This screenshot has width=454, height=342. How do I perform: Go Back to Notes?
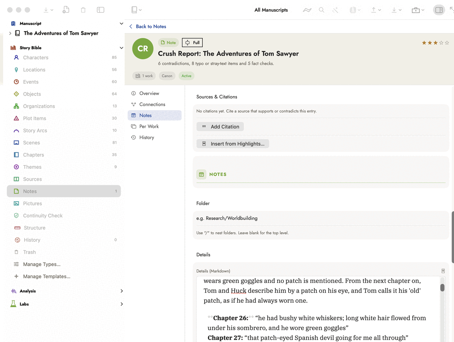148,27
